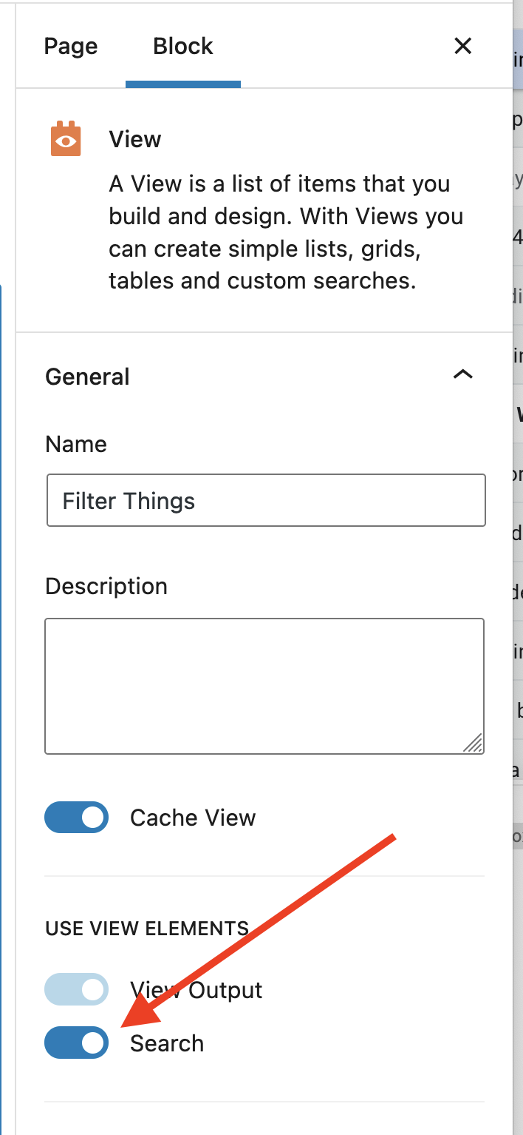This screenshot has height=1135, width=523.
Task: Click the Search label text
Action: point(167,1043)
